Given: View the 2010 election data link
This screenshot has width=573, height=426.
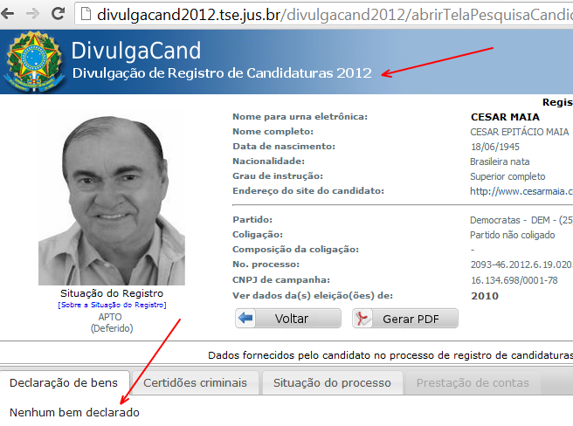Looking at the screenshot, I should (485, 296).
